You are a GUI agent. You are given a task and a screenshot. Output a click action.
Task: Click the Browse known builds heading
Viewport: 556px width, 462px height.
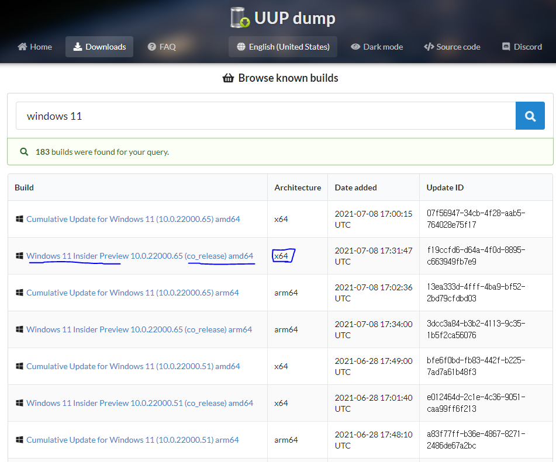pos(288,78)
